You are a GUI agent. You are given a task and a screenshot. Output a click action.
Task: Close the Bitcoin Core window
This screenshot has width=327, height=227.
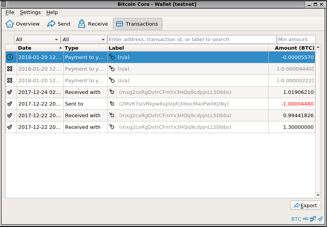[322, 4]
